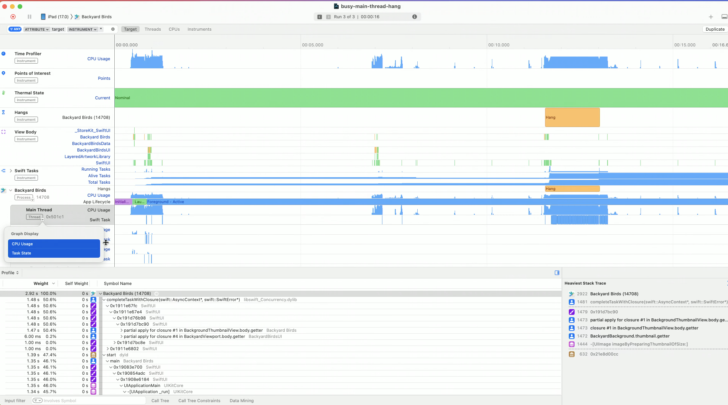The width and height of the screenshot is (728, 405).
Task: Click the Backyard Birds process track icon
Action: tap(3, 190)
